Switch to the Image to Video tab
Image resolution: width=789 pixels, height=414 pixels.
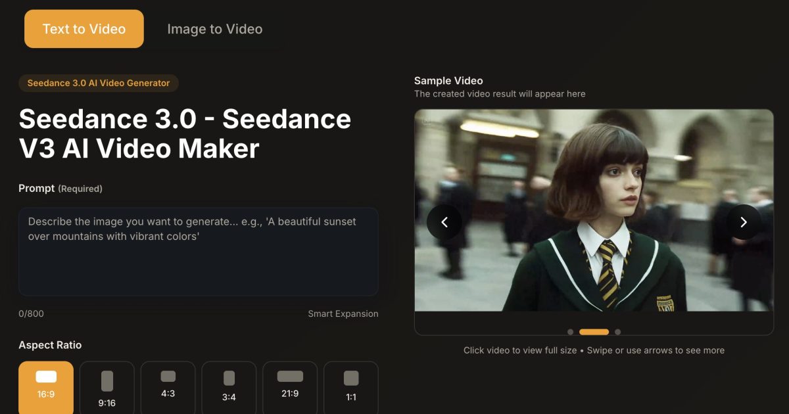click(214, 29)
